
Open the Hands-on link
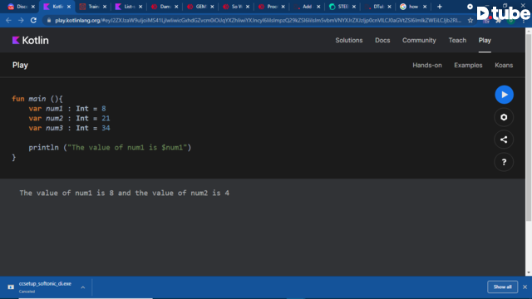coord(427,65)
